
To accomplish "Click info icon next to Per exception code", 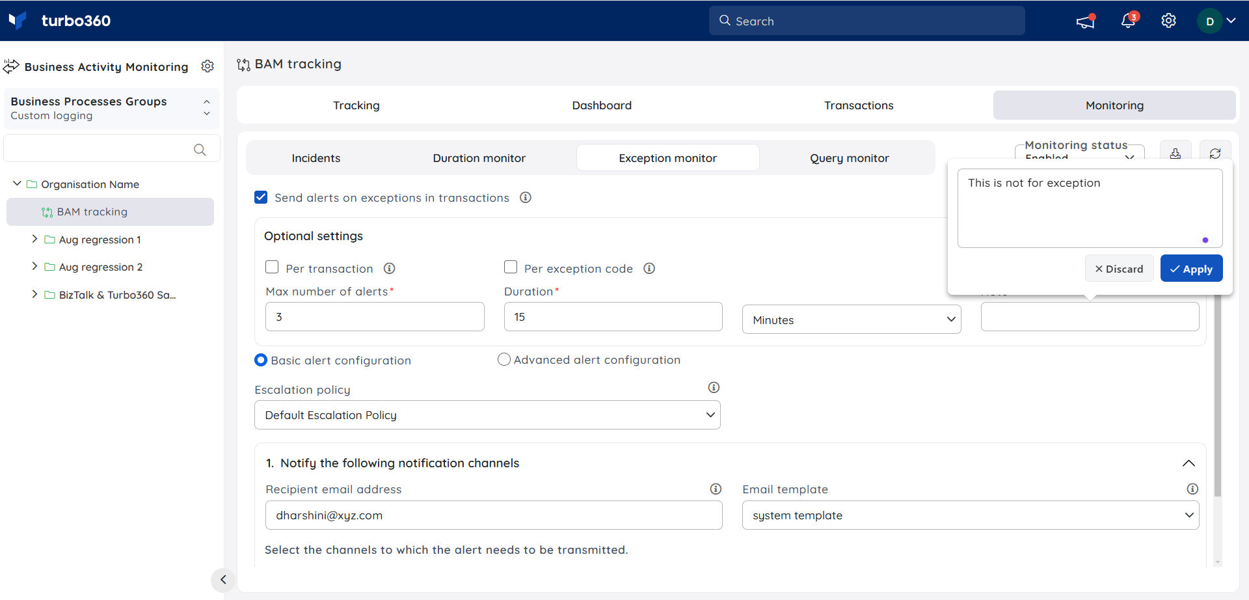I will (x=649, y=268).
